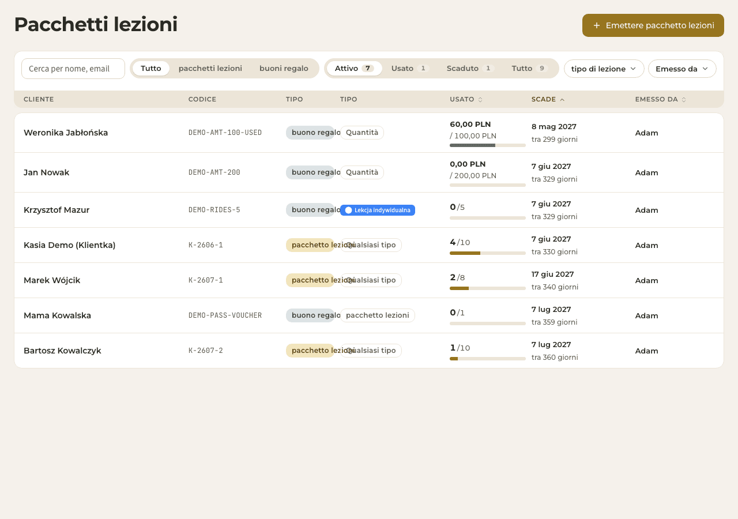Switch to buoni regalo filter tab

[x=284, y=68]
